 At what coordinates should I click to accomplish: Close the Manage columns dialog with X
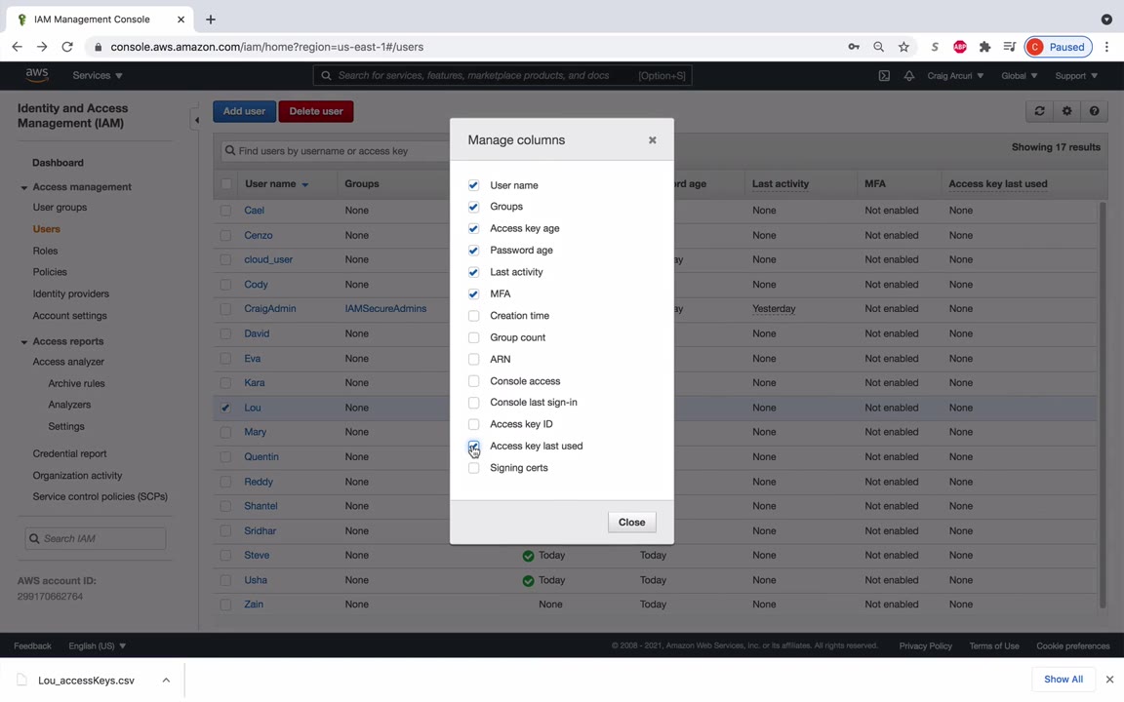click(653, 139)
